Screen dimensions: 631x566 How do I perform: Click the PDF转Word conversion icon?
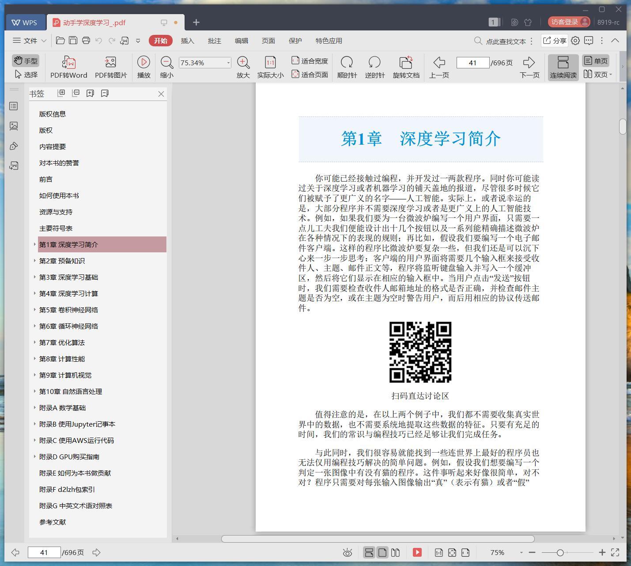(68, 62)
